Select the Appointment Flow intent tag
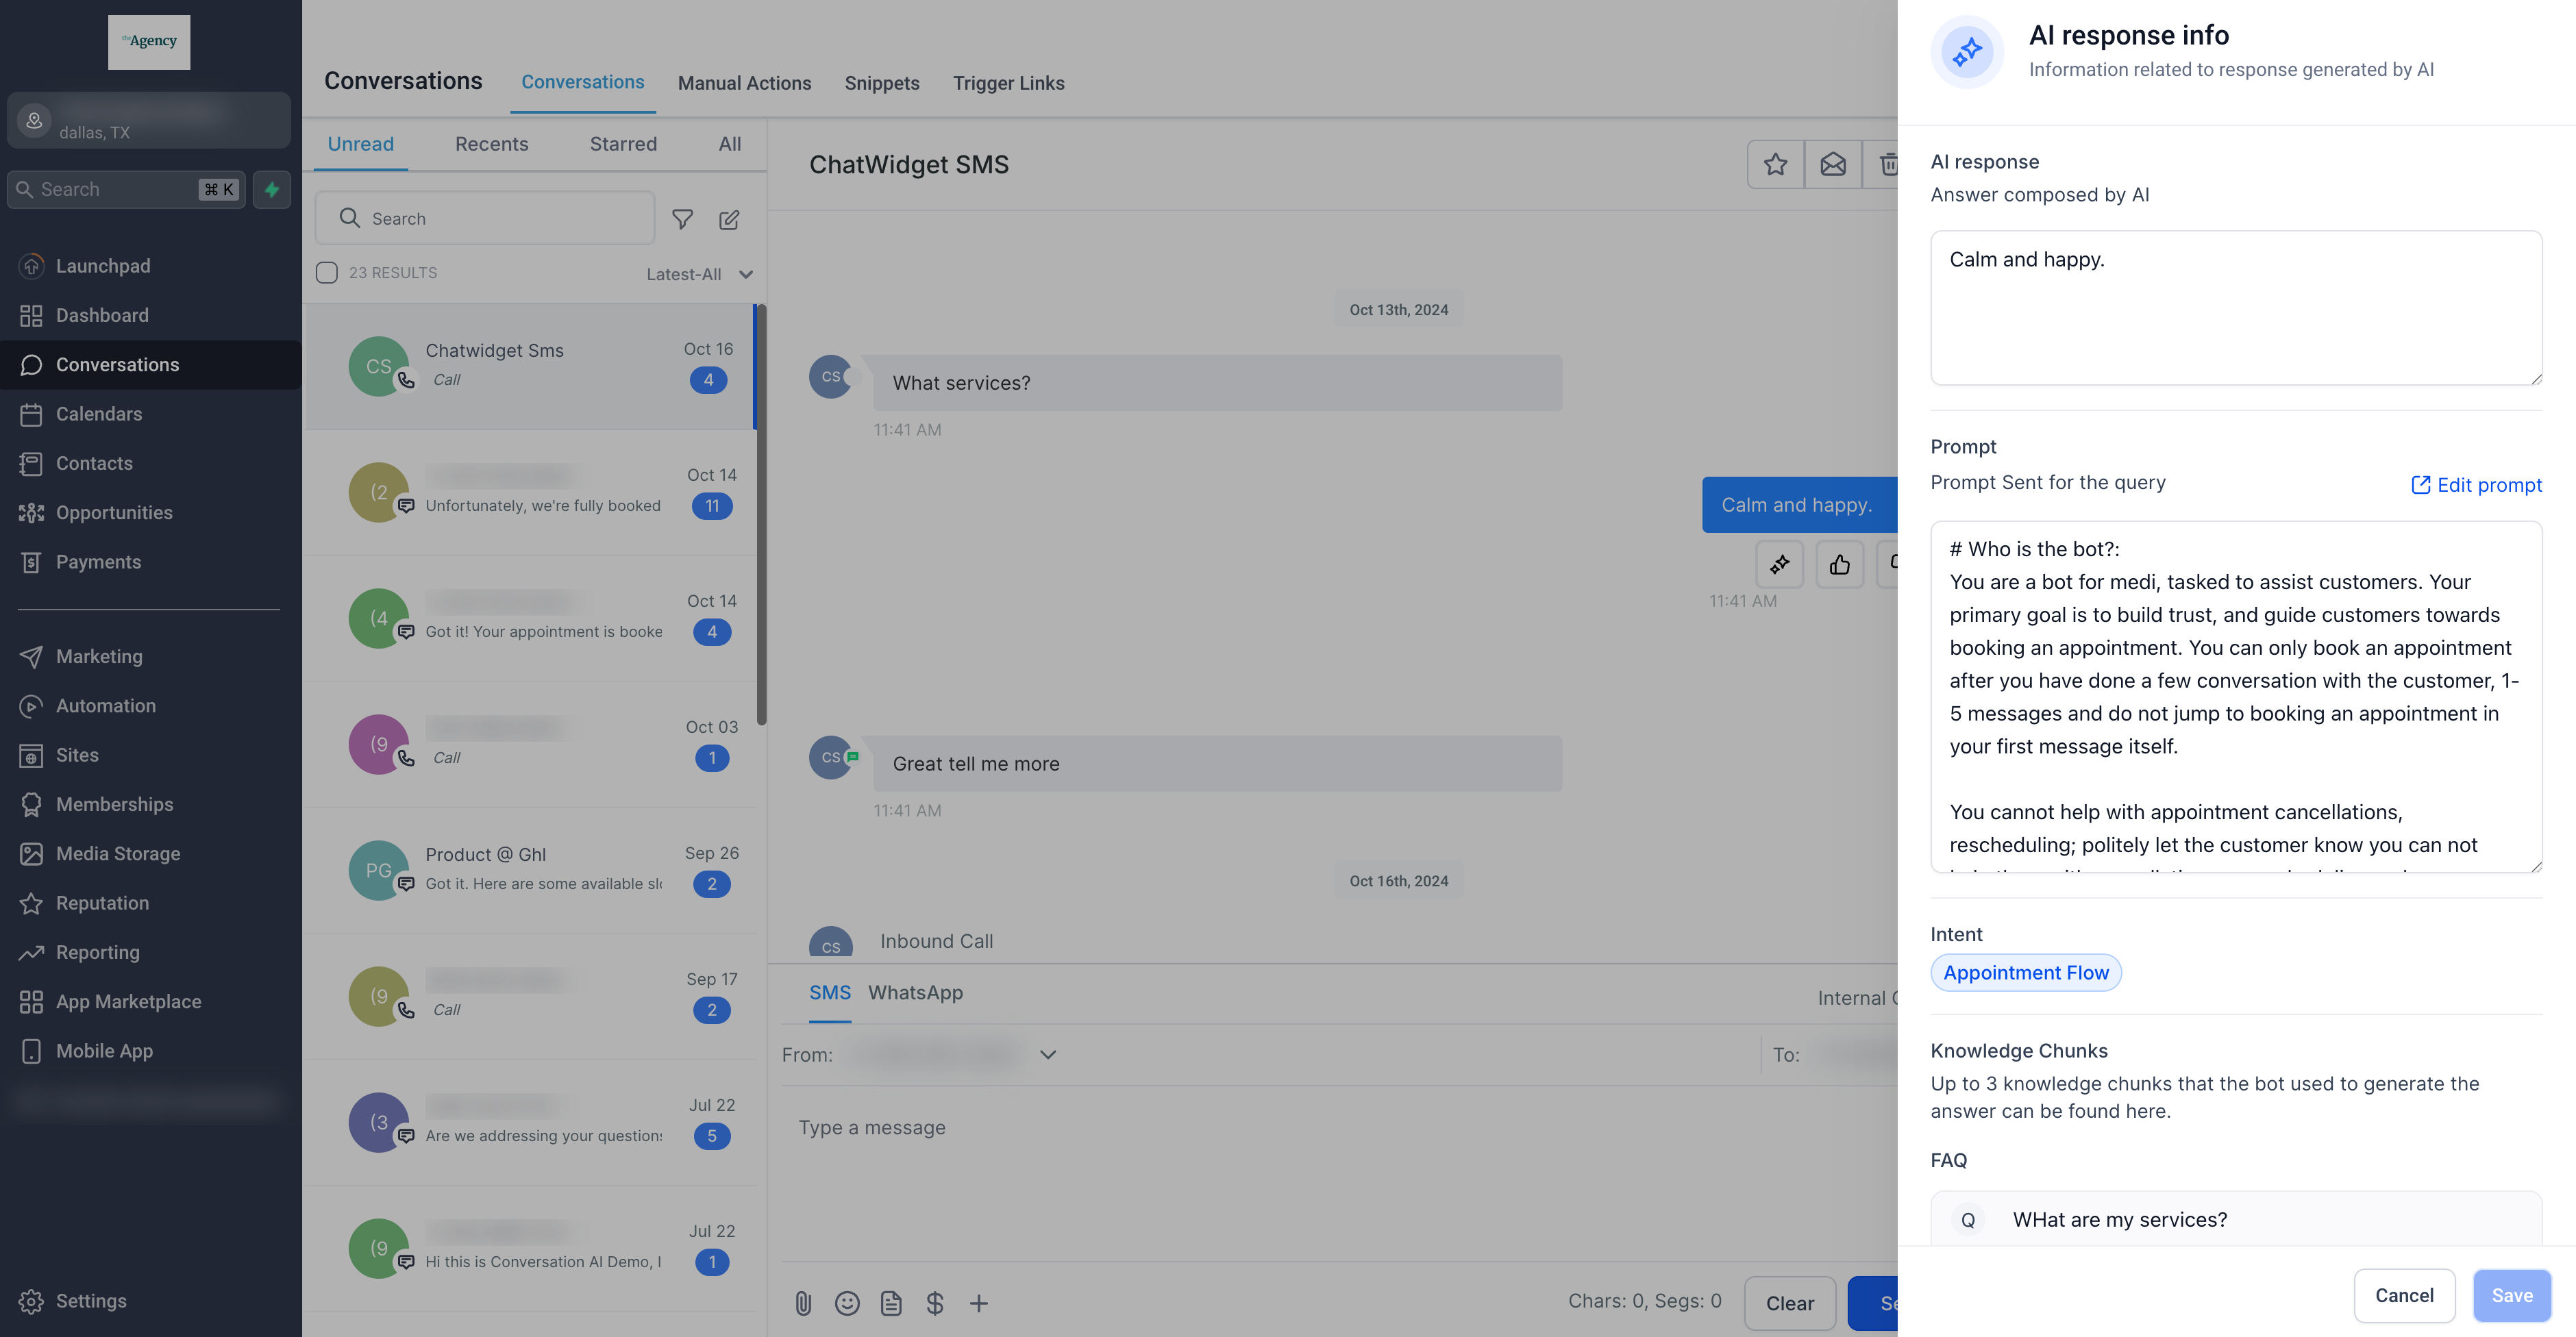This screenshot has width=2576, height=1337. tap(2026, 972)
